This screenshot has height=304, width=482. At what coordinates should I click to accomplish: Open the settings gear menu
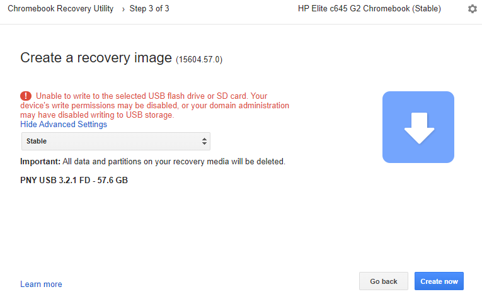pos(472,9)
